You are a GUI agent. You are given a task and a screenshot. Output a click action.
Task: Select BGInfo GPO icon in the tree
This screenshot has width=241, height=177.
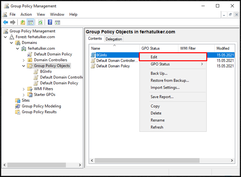[x=36, y=72]
